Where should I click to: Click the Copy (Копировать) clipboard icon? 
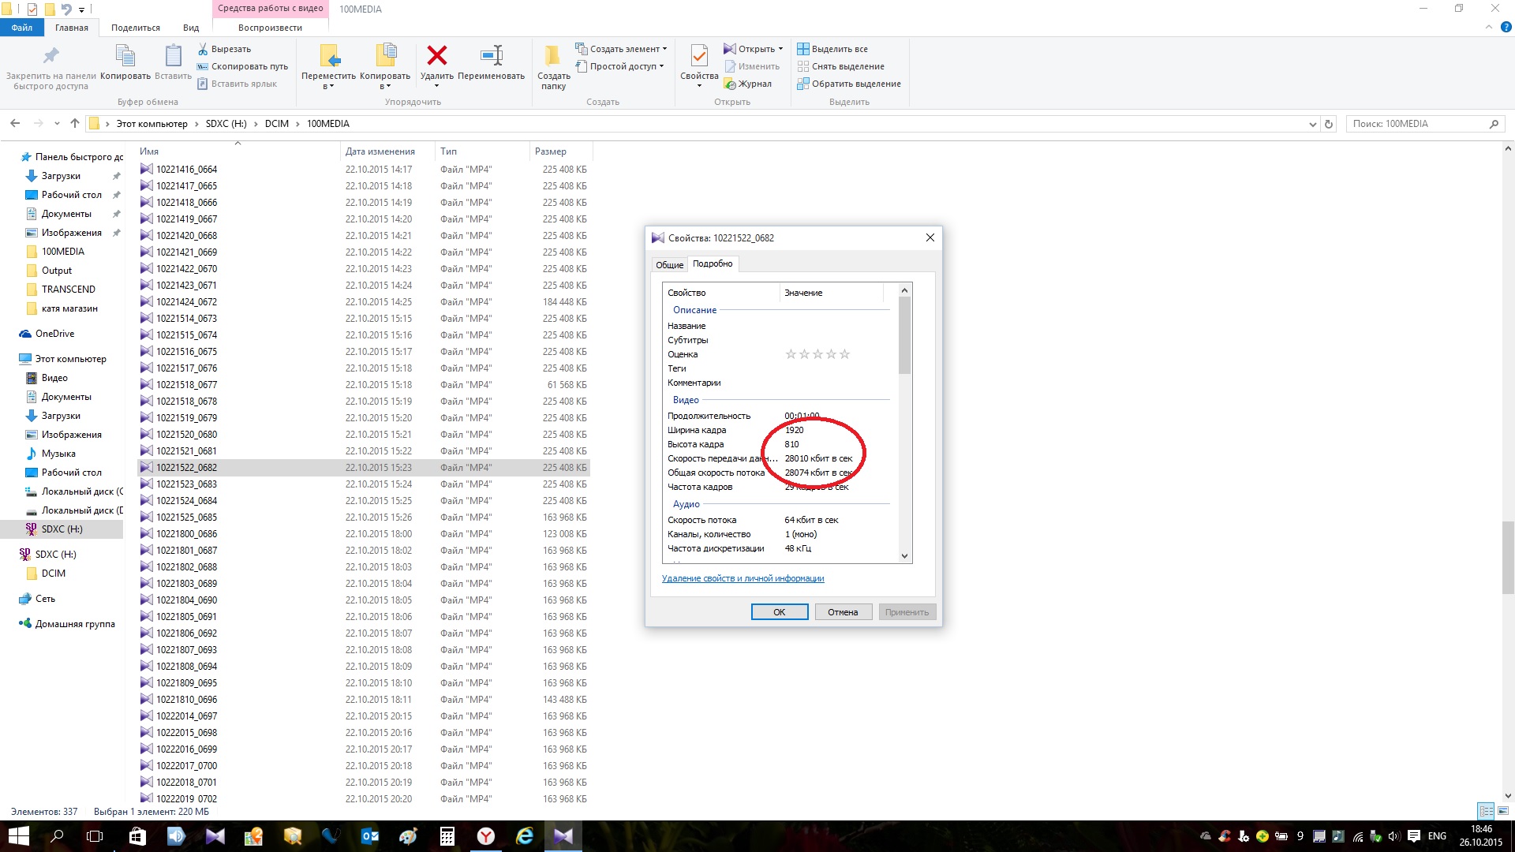pyautogui.click(x=125, y=56)
